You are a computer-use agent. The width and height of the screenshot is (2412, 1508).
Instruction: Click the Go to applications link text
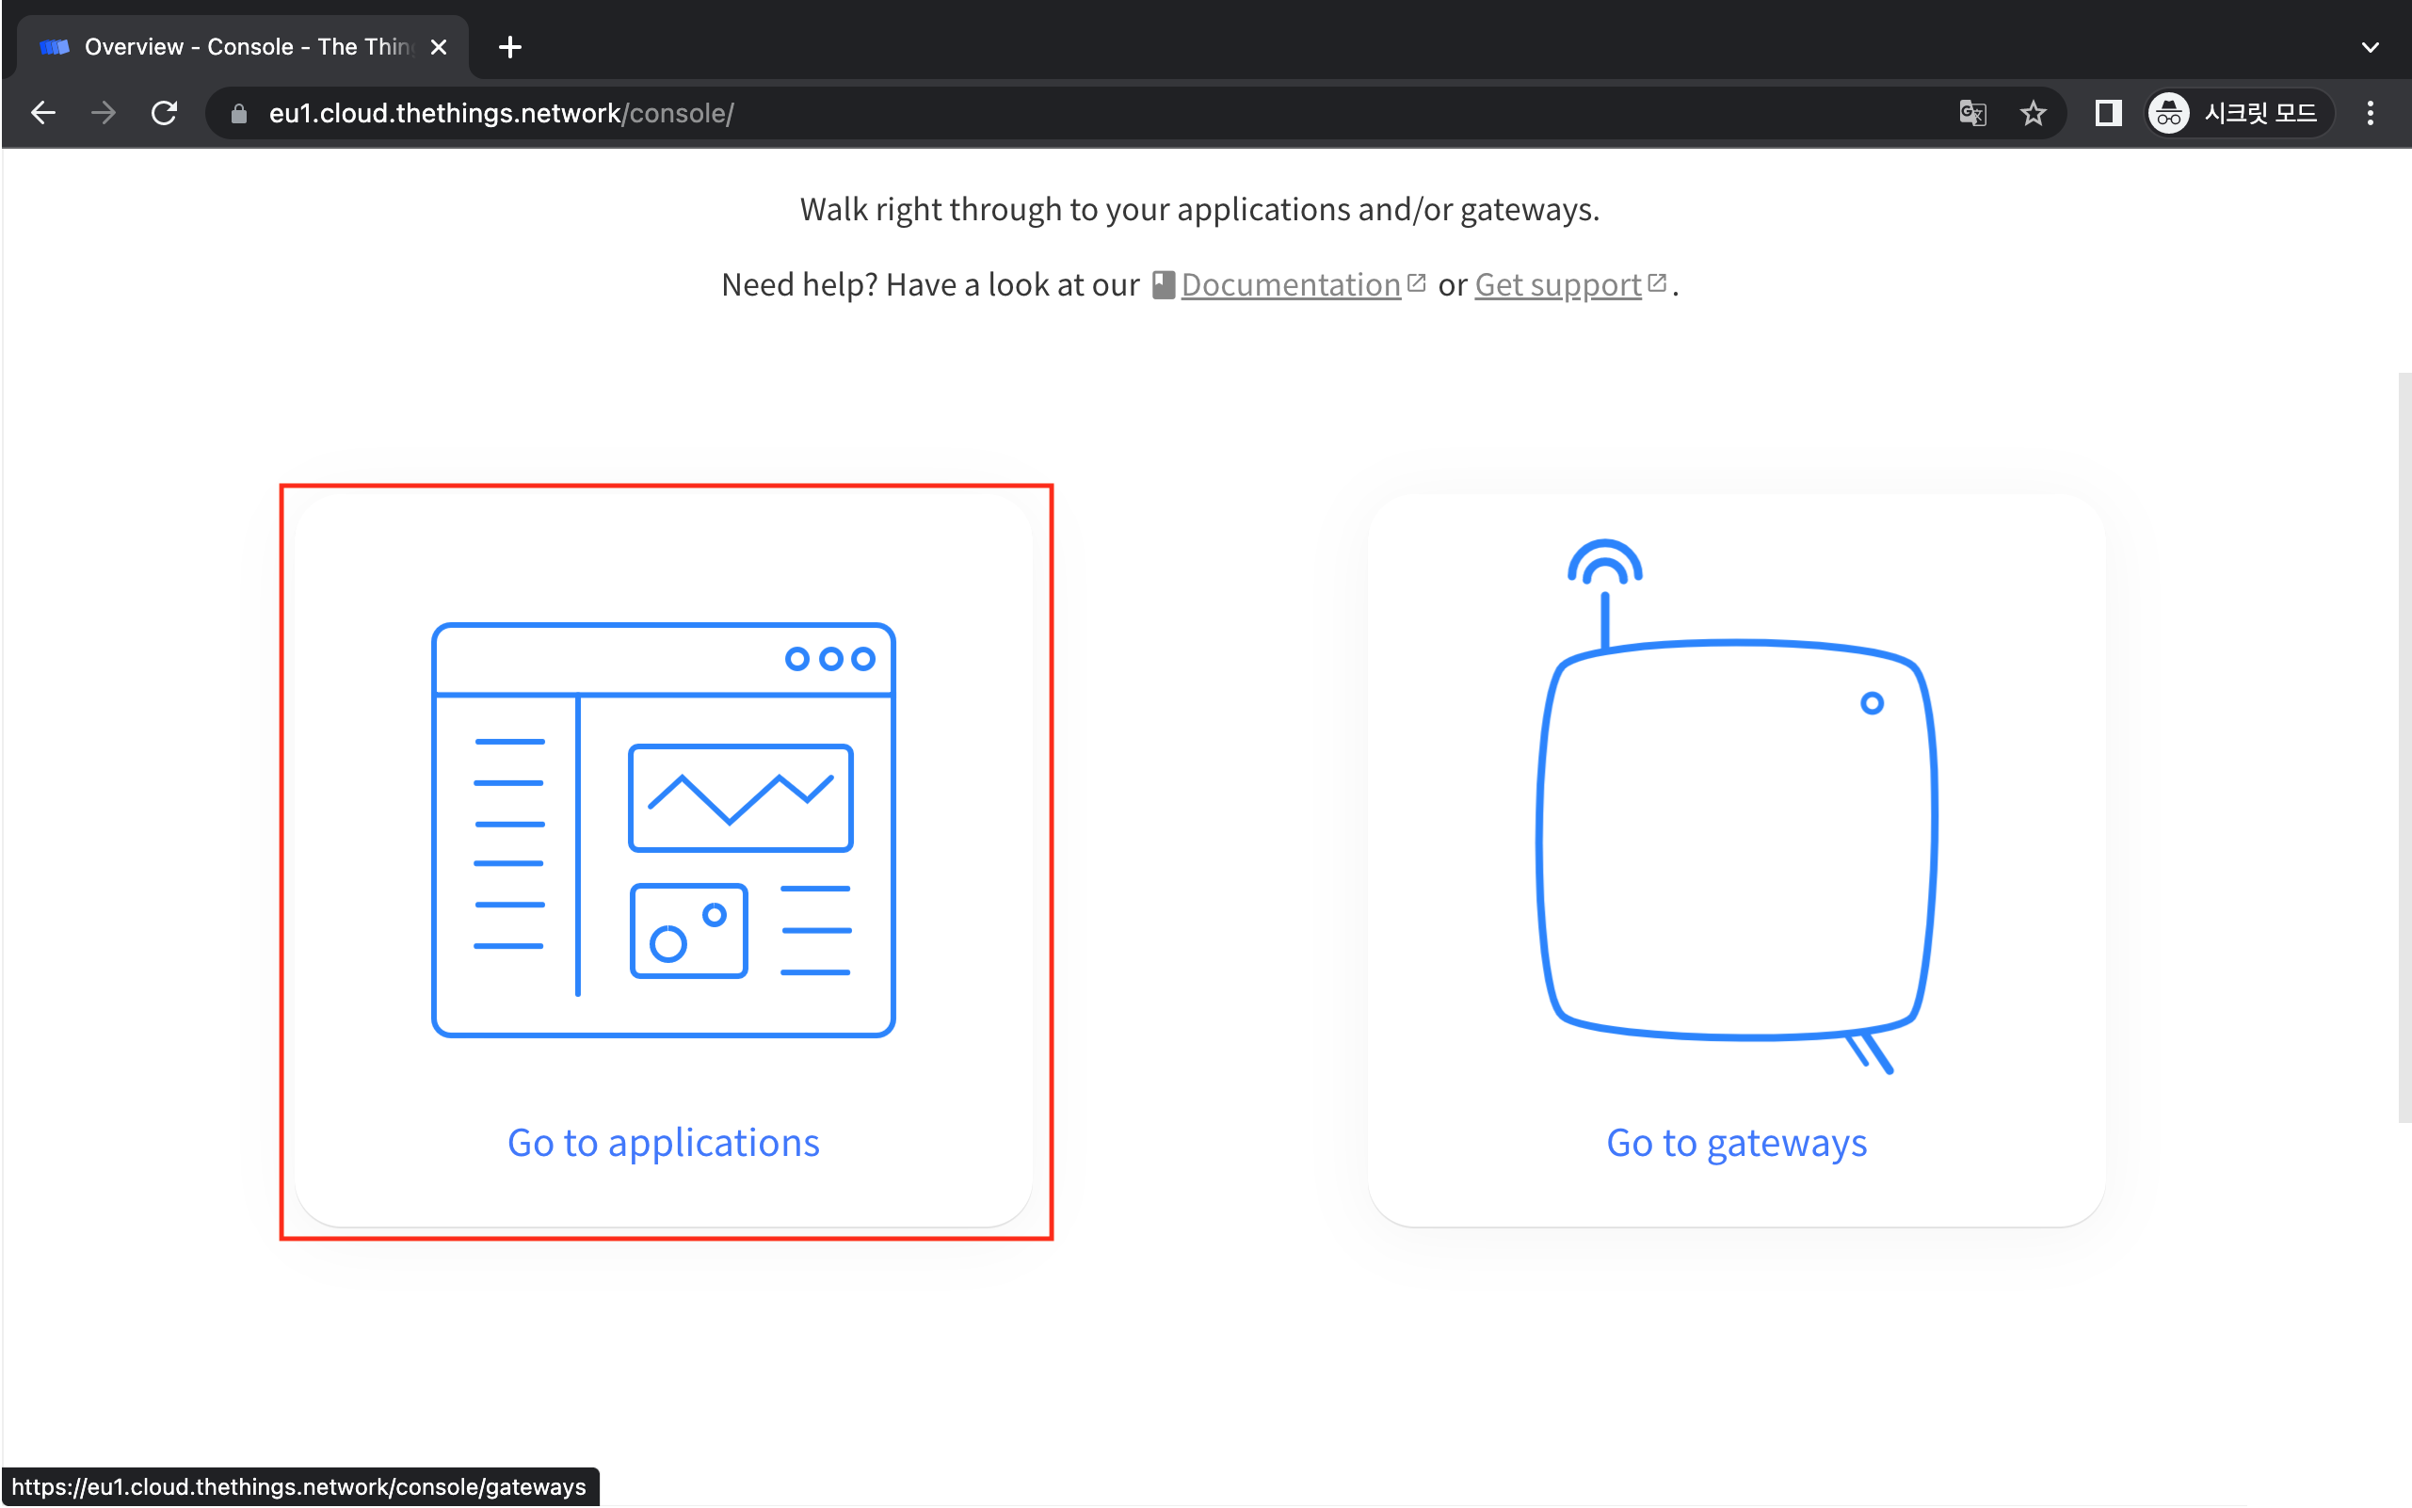(x=664, y=1143)
